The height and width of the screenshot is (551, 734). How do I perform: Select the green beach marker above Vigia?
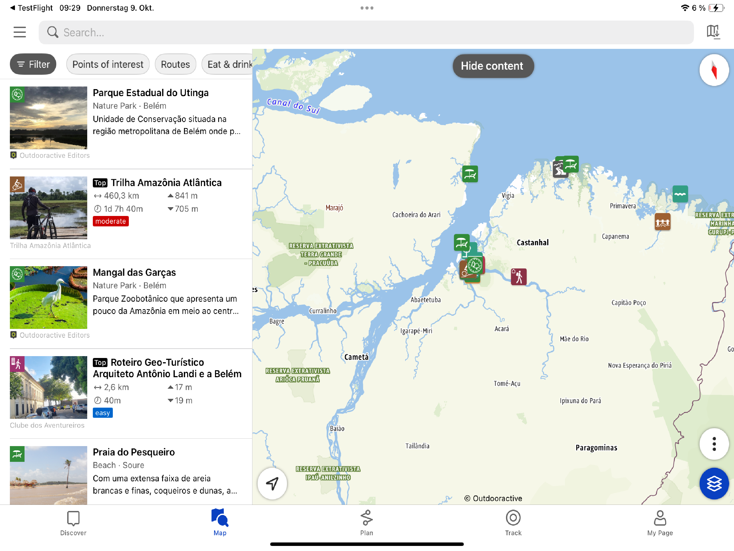click(x=571, y=164)
